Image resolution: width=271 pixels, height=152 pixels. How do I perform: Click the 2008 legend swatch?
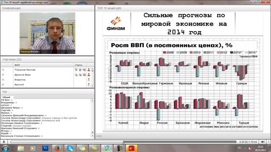point(164,52)
